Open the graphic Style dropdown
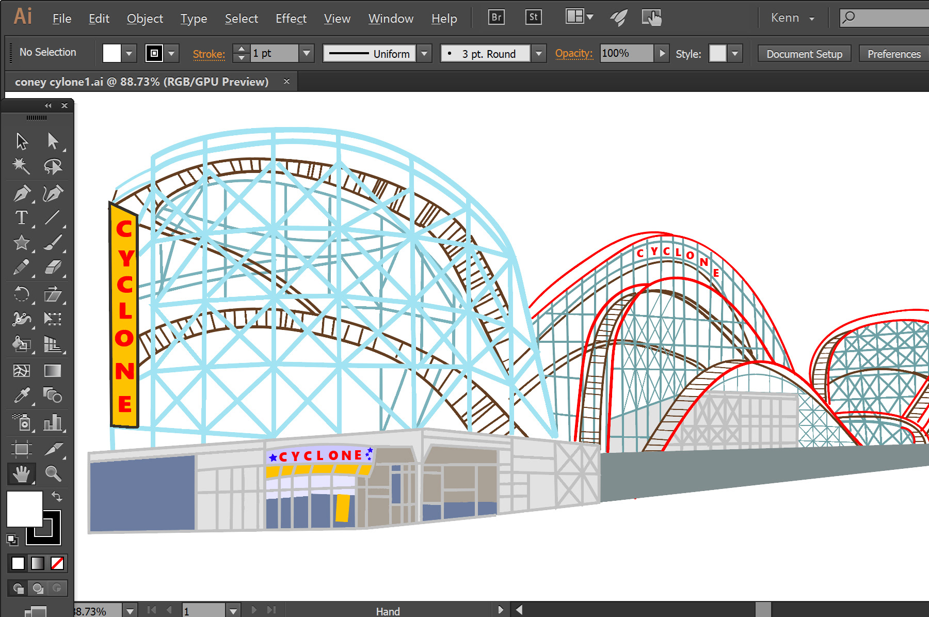The height and width of the screenshot is (617, 929). coord(735,53)
